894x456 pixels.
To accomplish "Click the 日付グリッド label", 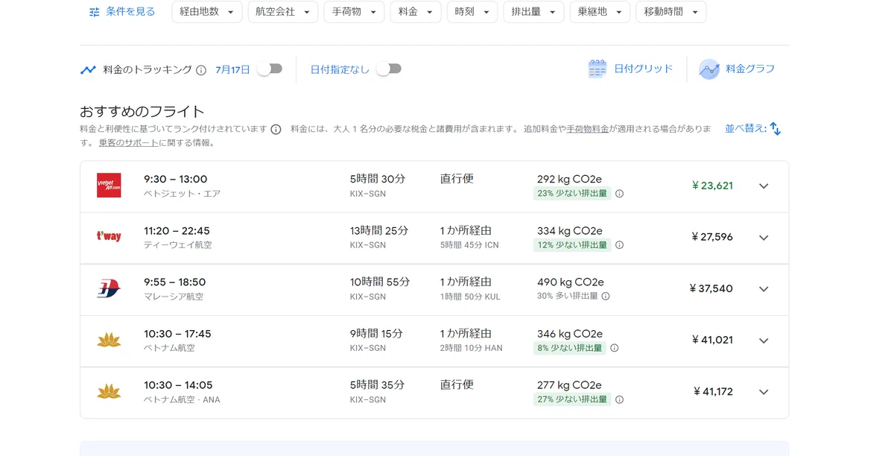I will (644, 69).
